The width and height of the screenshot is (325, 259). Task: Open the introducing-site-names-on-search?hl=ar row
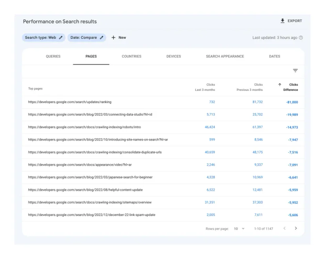point(163,139)
